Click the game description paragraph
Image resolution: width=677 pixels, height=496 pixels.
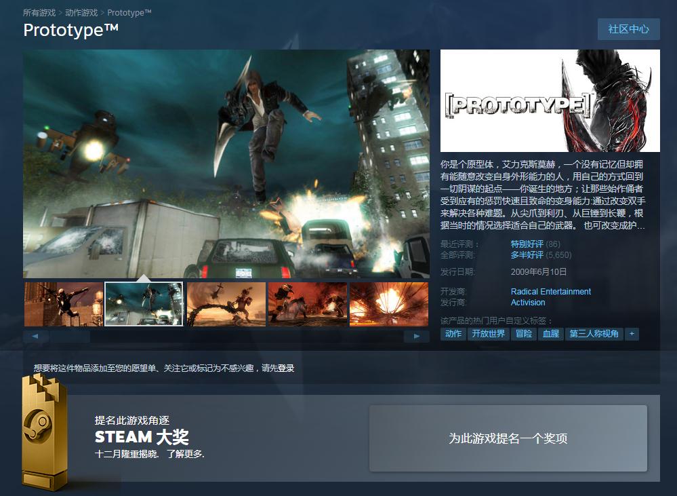click(x=542, y=195)
